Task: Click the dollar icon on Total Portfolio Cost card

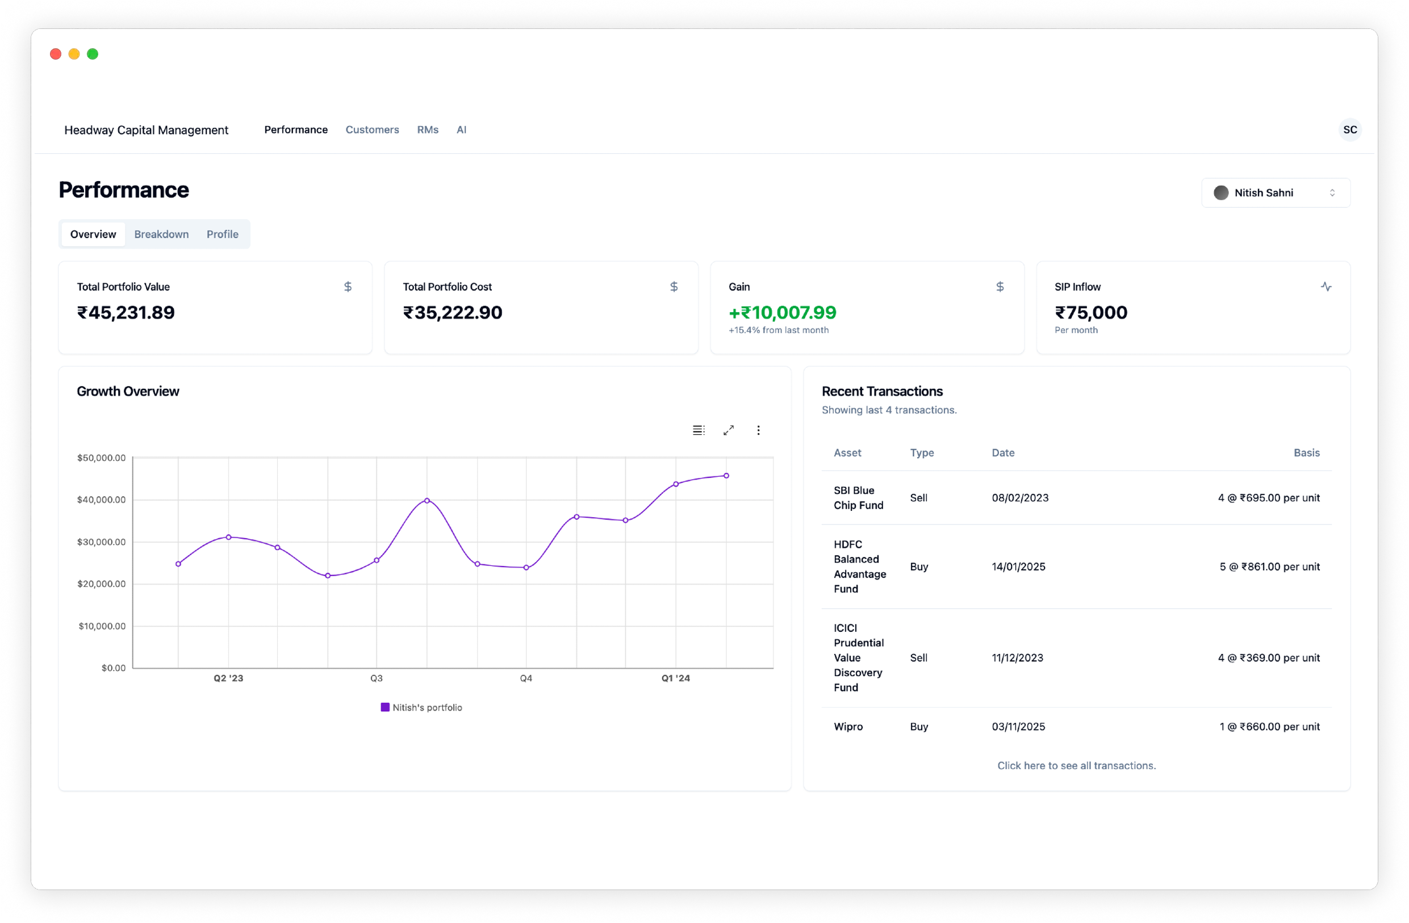Action: pos(674,287)
